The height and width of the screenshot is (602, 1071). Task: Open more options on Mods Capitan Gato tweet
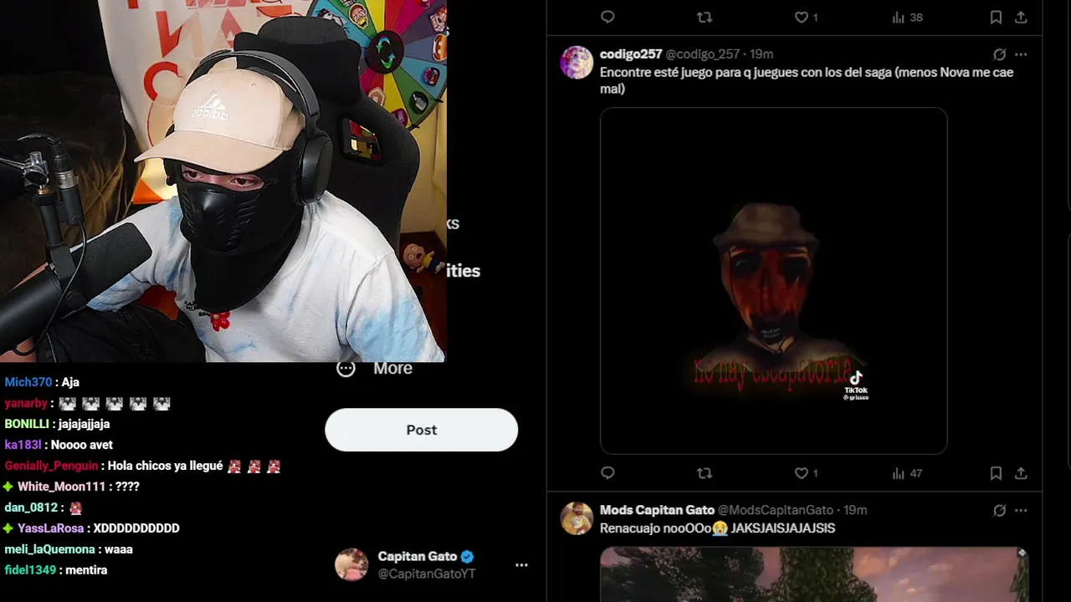pos(1021,510)
